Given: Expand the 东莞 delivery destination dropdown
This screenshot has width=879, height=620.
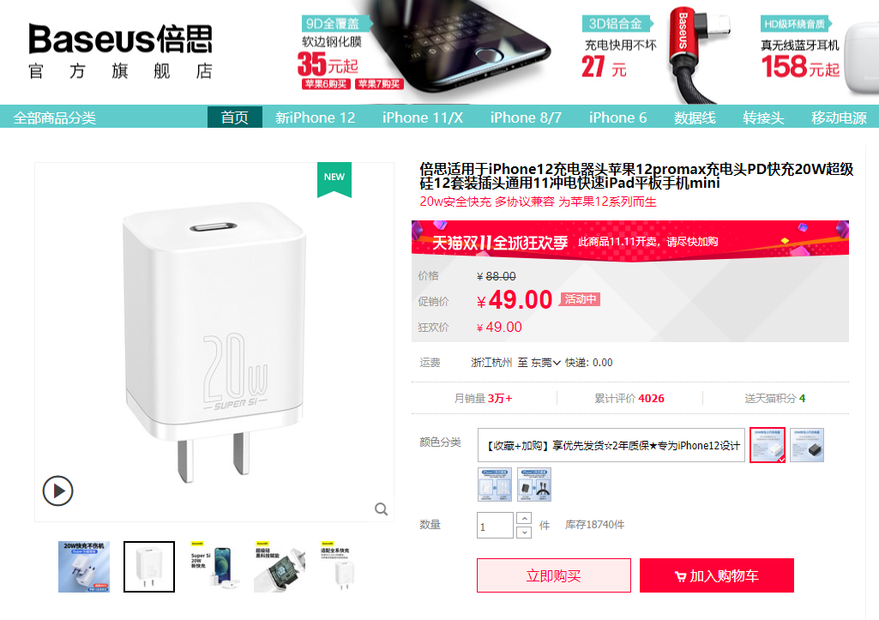Looking at the screenshot, I should (x=545, y=363).
